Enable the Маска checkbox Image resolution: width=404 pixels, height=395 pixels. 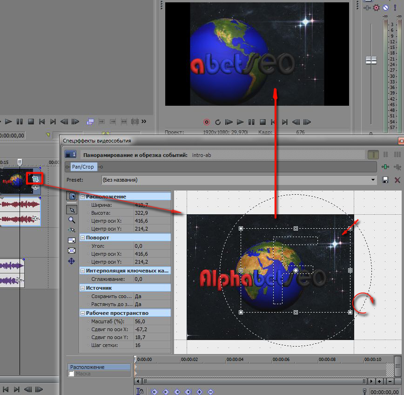71,374
